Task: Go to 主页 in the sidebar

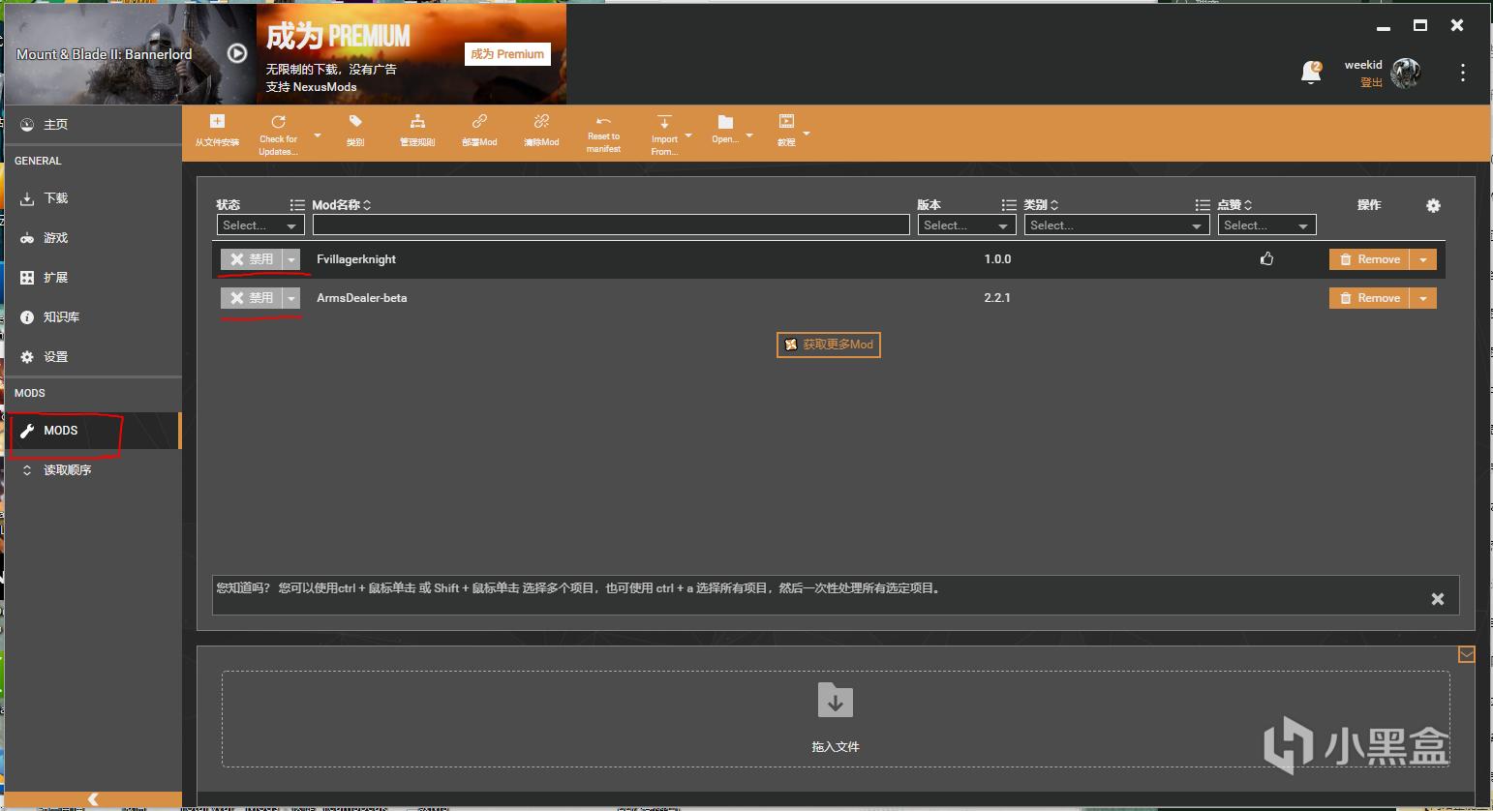Action: (x=93, y=125)
